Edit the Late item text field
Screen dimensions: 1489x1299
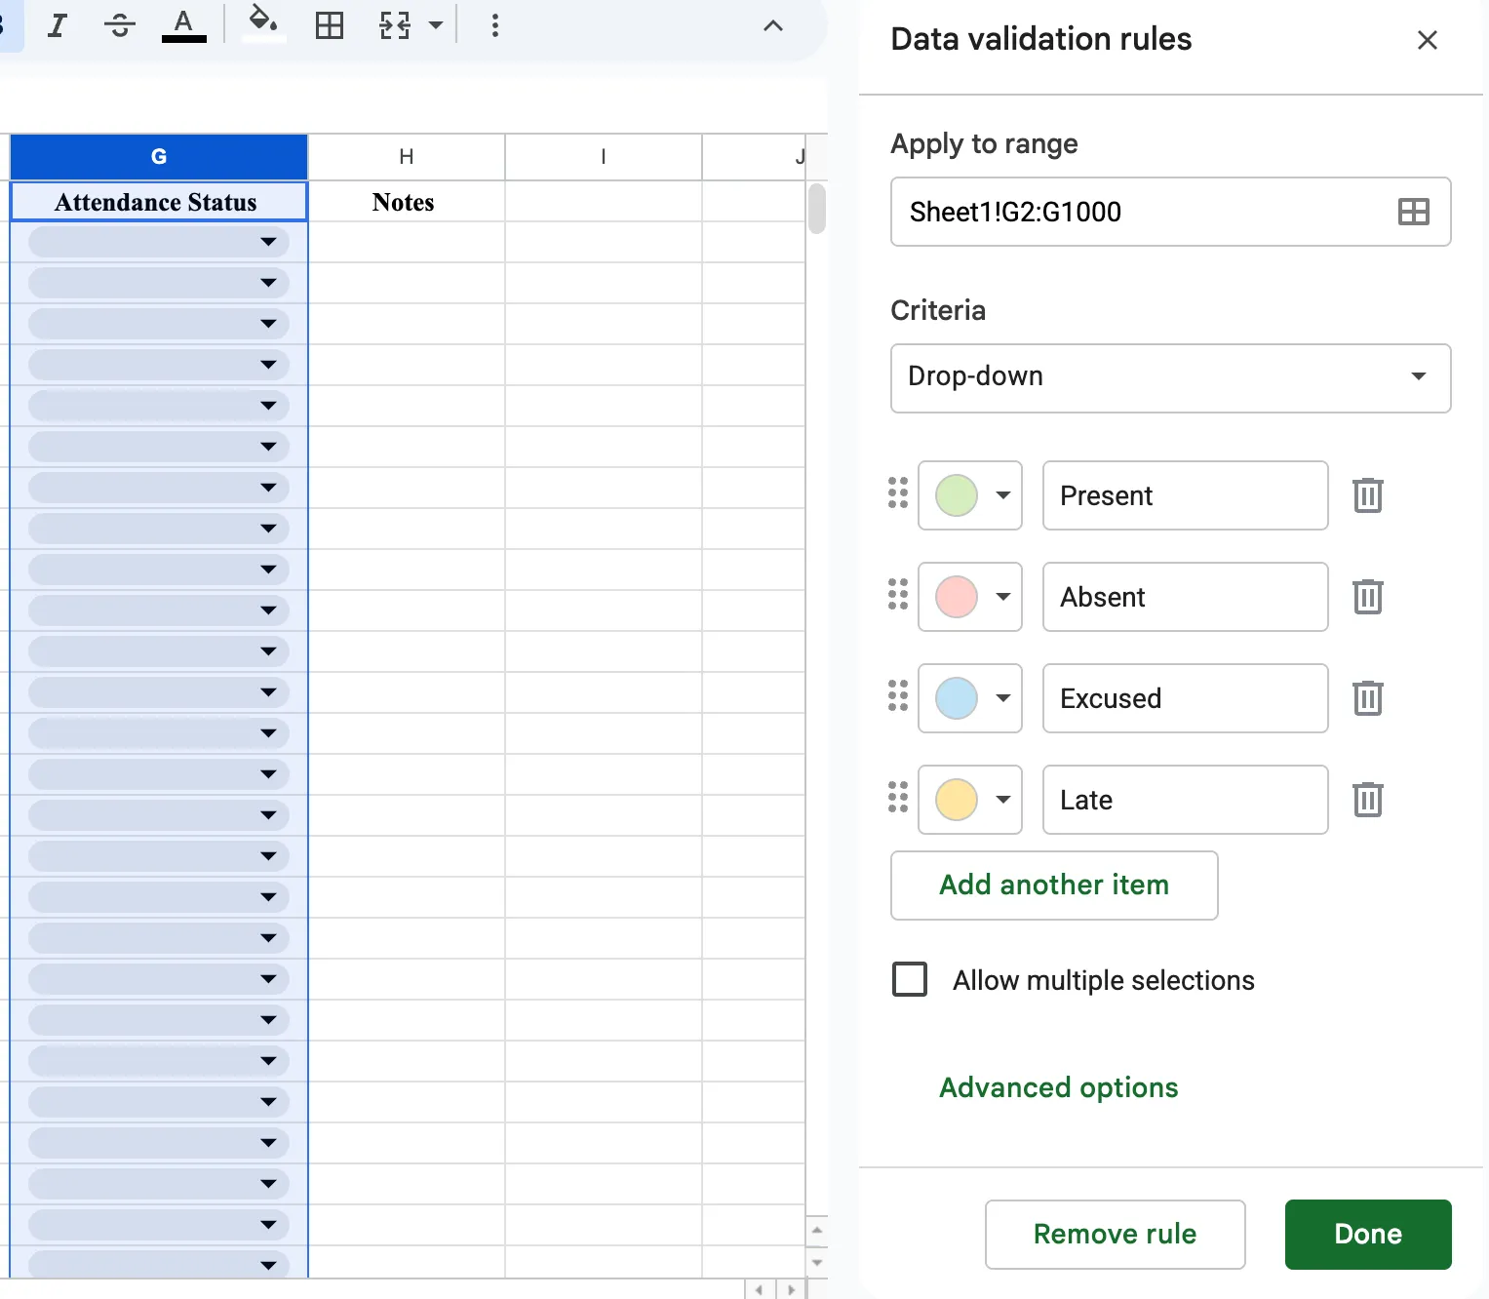(1186, 800)
